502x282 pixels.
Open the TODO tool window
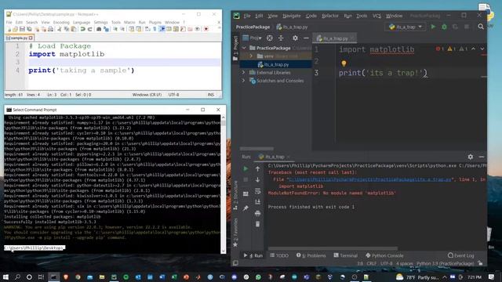[279, 255]
